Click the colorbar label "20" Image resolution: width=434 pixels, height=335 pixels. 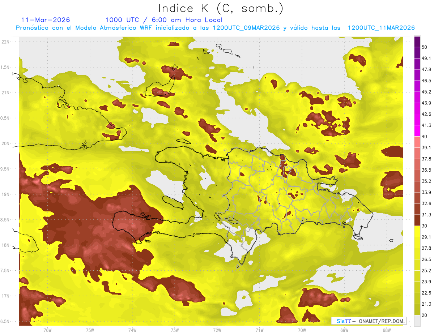(x=425, y=315)
